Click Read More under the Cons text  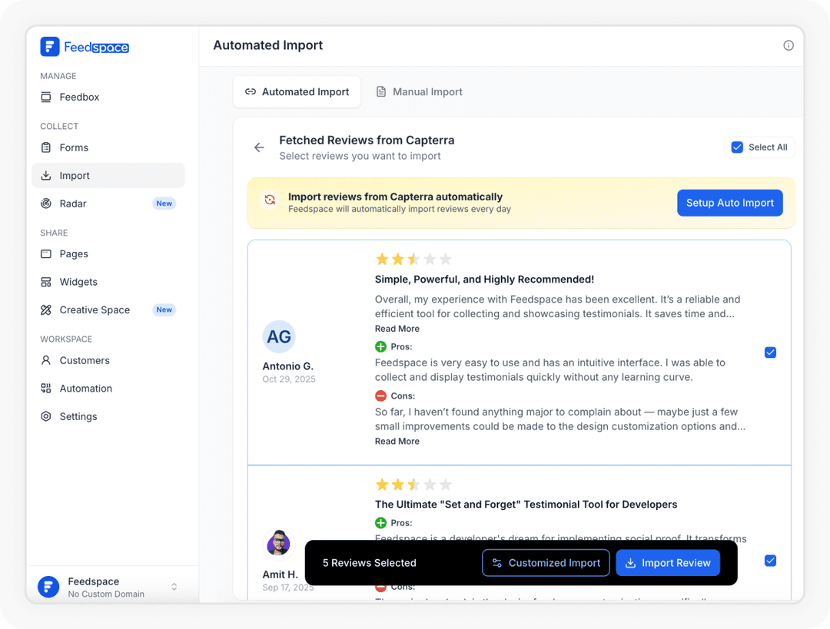397,441
